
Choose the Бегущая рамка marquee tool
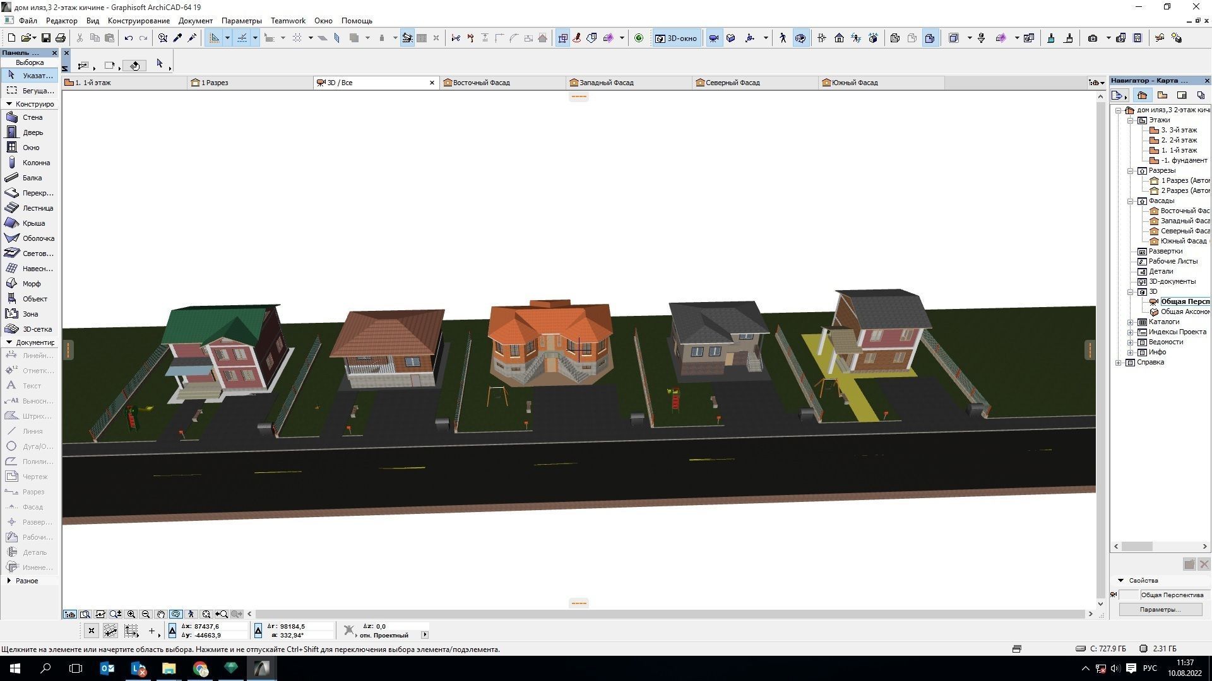click(x=30, y=91)
